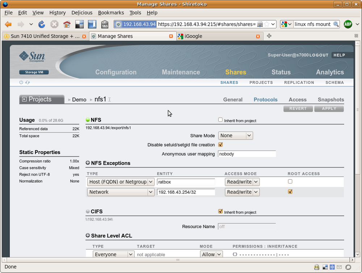362x273 pixels.
Task: Open the Adblock Plus ABP icon
Action: [348, 24]
